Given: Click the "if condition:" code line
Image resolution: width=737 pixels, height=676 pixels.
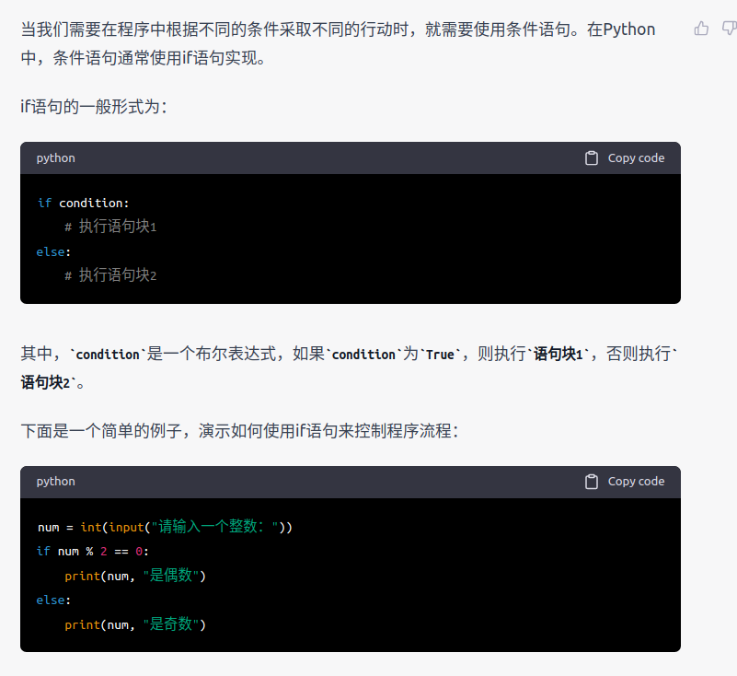Looking at the screenshot, I should pyautogui.click(x=83, y=203).
